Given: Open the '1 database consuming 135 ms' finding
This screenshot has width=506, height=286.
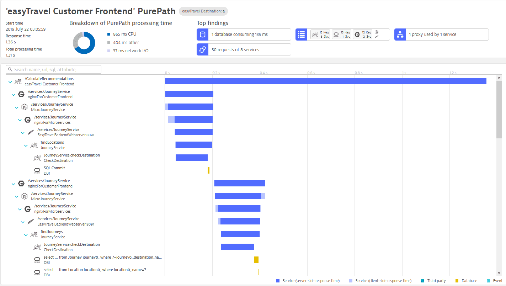Looking at the screenshot, I should 244,35.
